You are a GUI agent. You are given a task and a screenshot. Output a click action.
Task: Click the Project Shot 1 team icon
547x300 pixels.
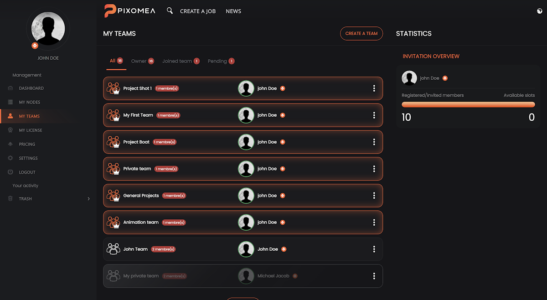point(113,88)
